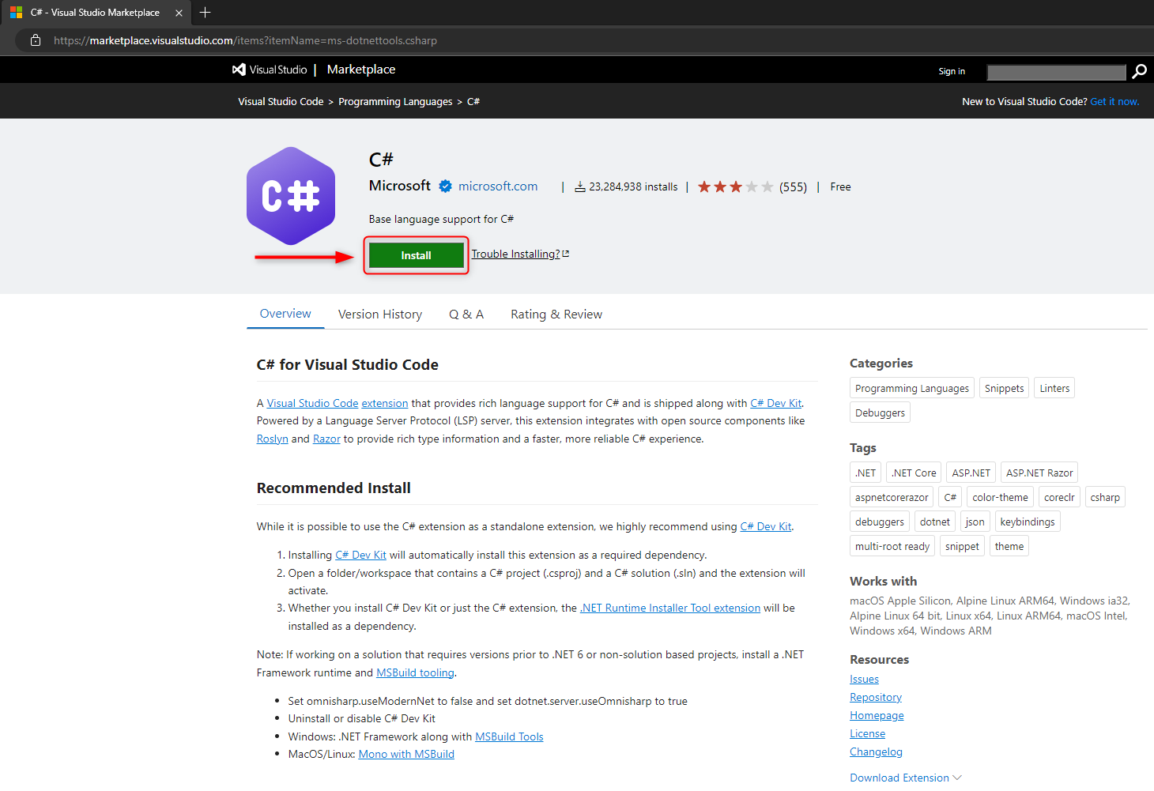Click the .NET tag
This screenshot has height=791, width=1154.
coord(865,473)
